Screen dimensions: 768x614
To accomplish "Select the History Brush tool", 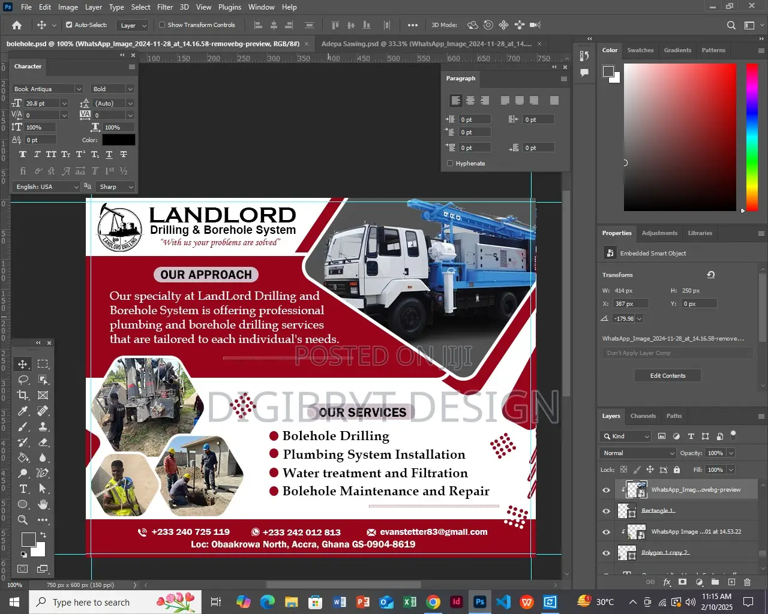I will (x=23, y=442).
